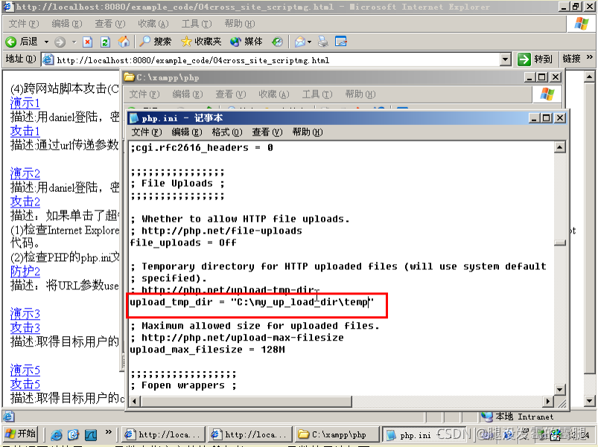Open IE Media (媒体) toolbar button
Image resolution: width=598 pixels, height=447 pixels.
[x=246, y=42]
